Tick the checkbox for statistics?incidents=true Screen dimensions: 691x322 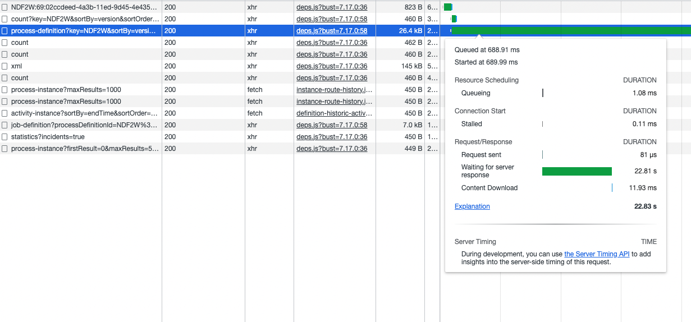(5, 137)
